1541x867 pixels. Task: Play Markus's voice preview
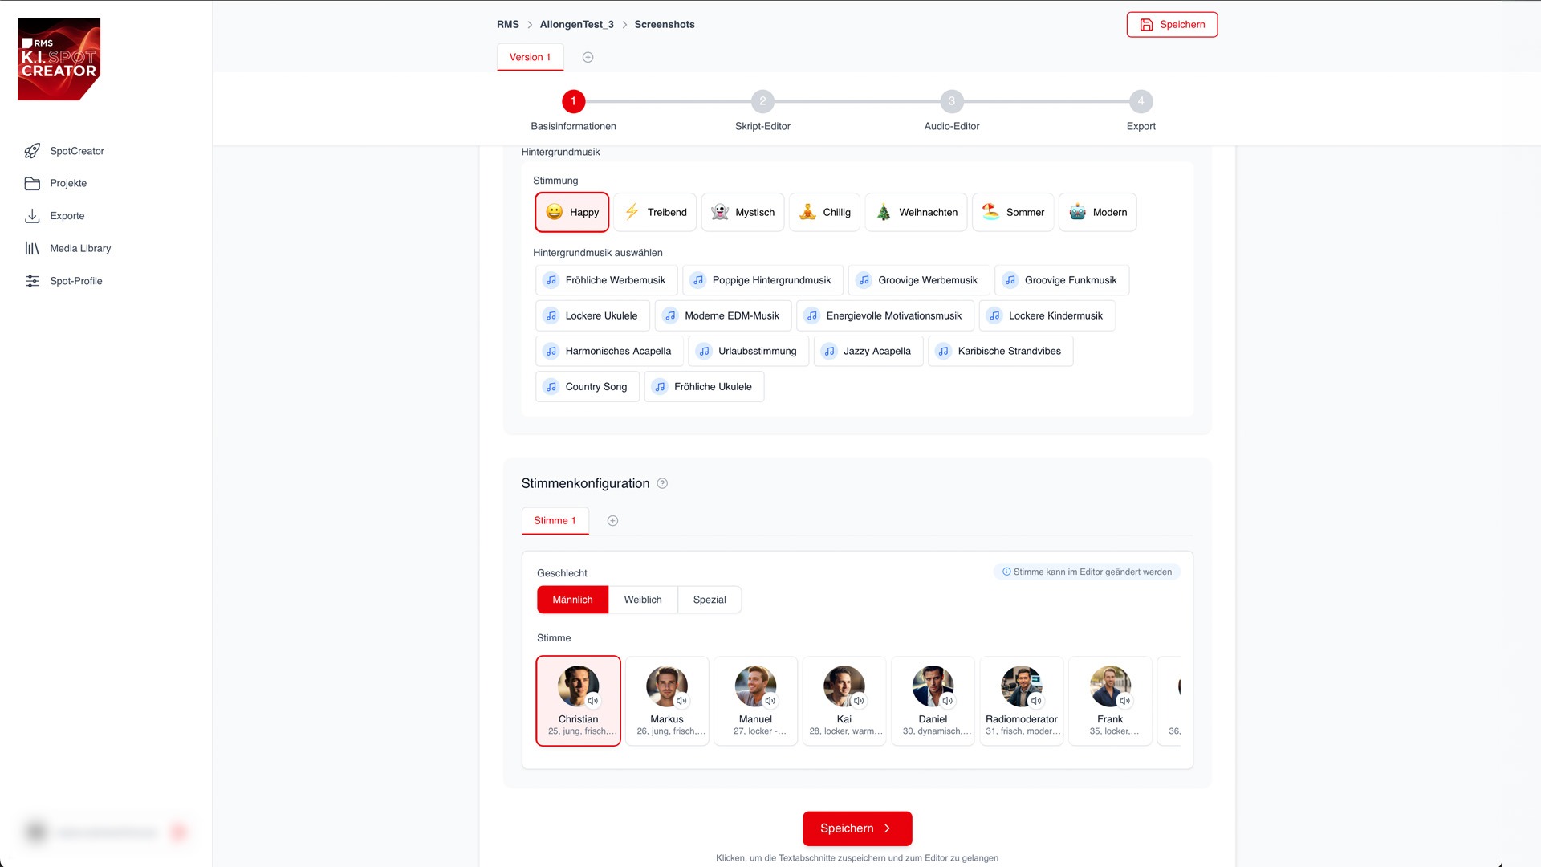681,700
